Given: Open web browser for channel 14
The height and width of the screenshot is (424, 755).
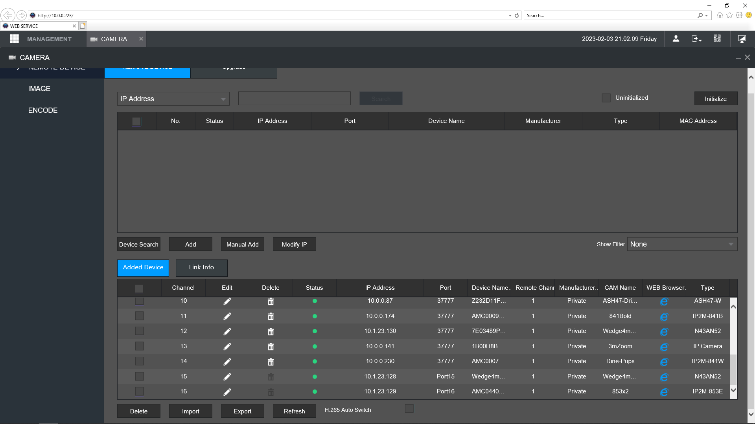Looking at the screenshot, I should click(664, 362).
